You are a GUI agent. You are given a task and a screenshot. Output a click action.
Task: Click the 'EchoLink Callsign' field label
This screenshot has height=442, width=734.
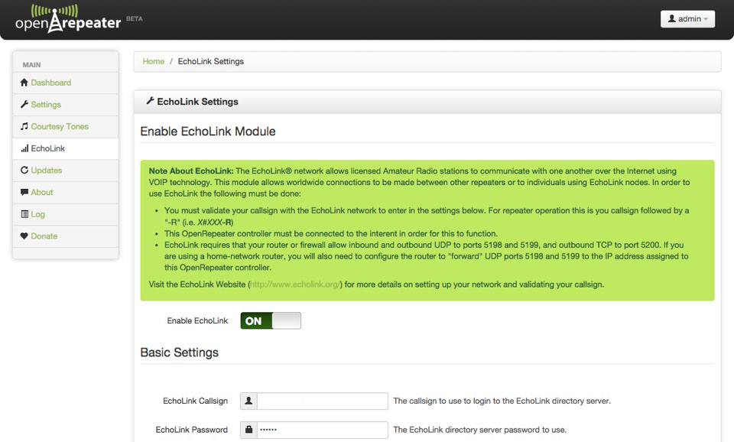[x=195, y=401]
